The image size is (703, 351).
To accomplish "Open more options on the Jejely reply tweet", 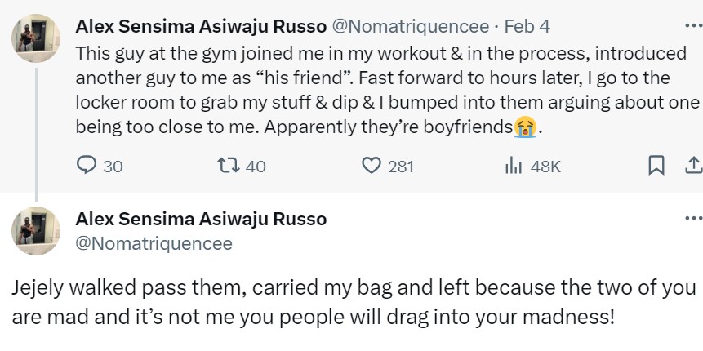I will pos(693,219).
